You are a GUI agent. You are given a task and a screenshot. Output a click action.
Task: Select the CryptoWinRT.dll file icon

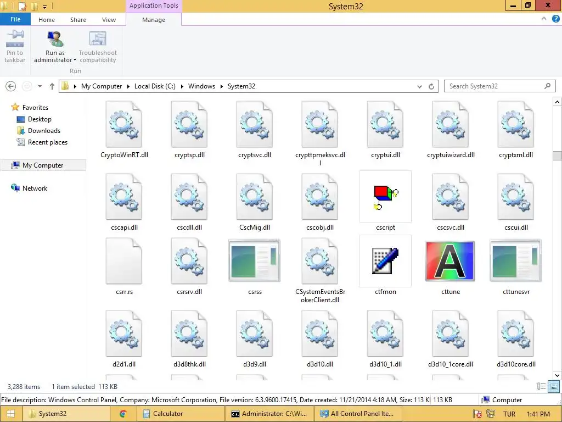124,124
